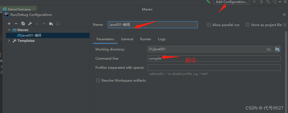
Task: Open the Runner tab
Action: (145, 39)
